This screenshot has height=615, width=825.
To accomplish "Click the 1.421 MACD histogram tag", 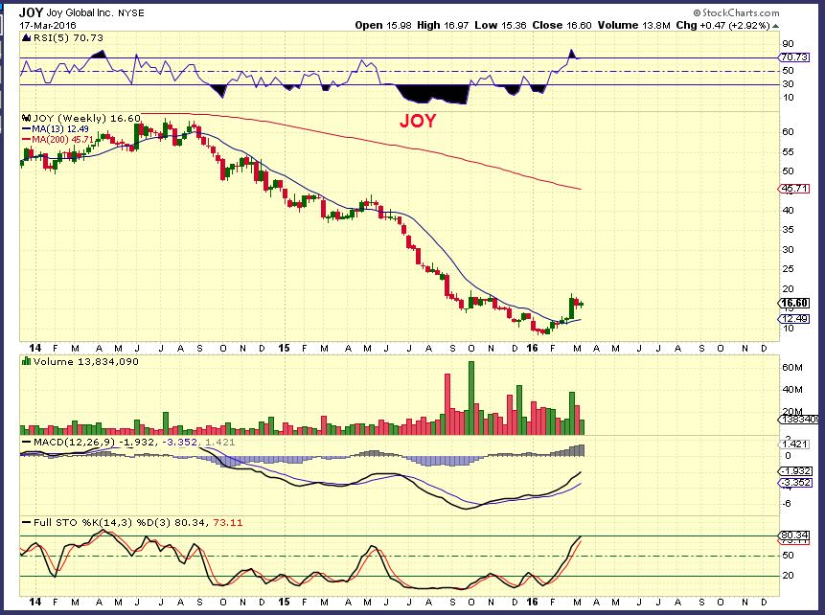I will [795, 444].
